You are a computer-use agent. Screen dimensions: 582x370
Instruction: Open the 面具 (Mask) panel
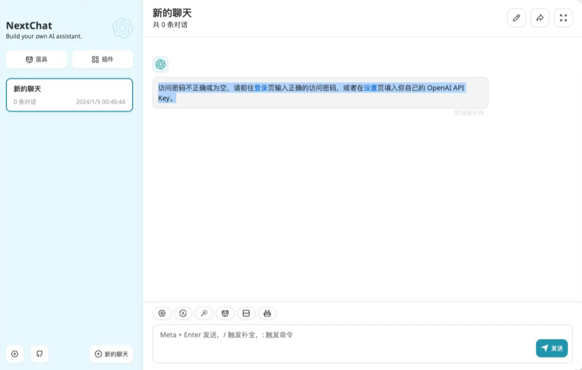pos(36,59)
